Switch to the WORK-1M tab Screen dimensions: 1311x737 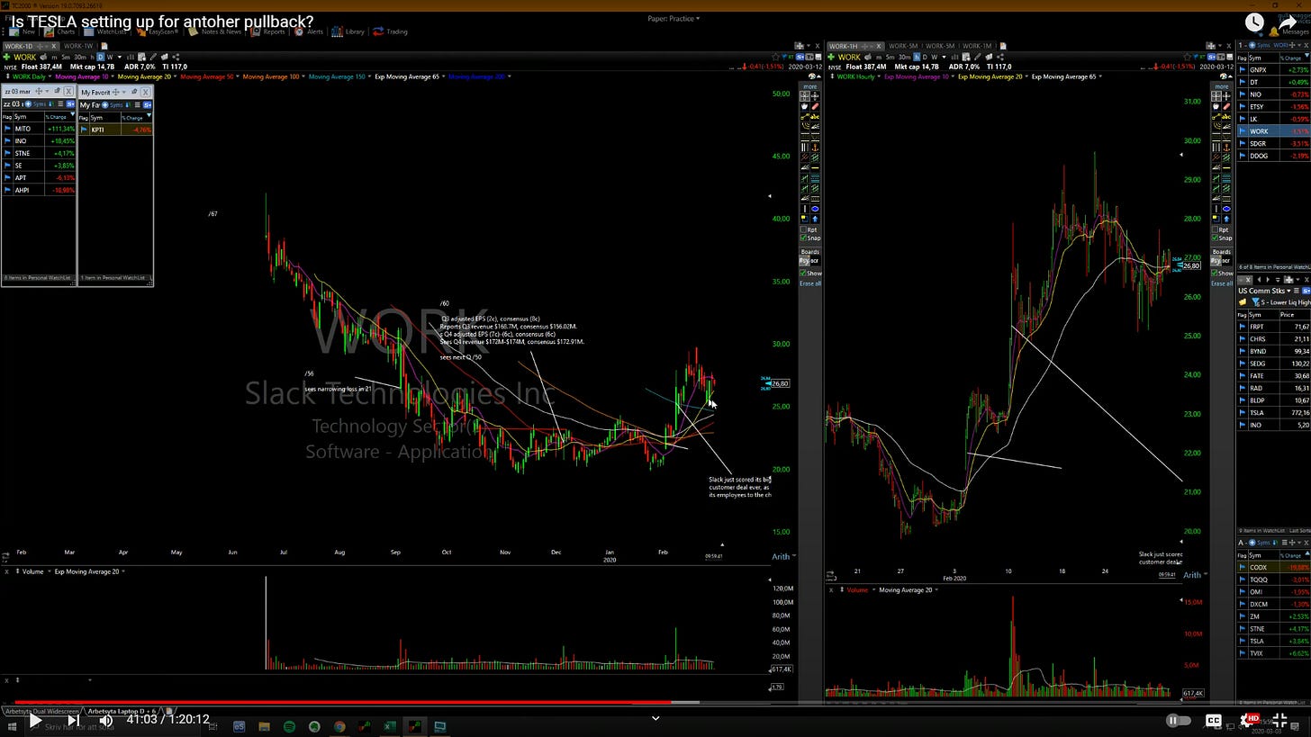coord(977,46)
